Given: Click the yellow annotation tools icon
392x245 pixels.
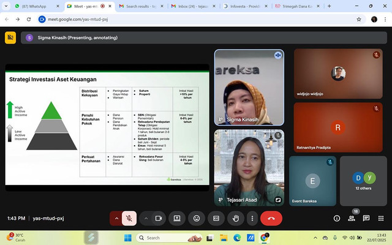Looking at the screenshot, I should click(x=10, y=38).
